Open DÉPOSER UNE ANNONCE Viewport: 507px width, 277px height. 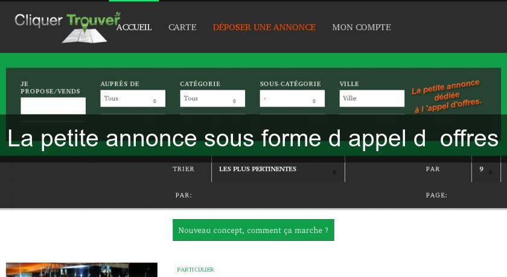pos(264,28)
